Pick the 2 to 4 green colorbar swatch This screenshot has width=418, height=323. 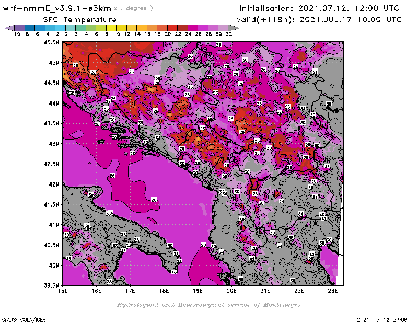tap(80, 28)
